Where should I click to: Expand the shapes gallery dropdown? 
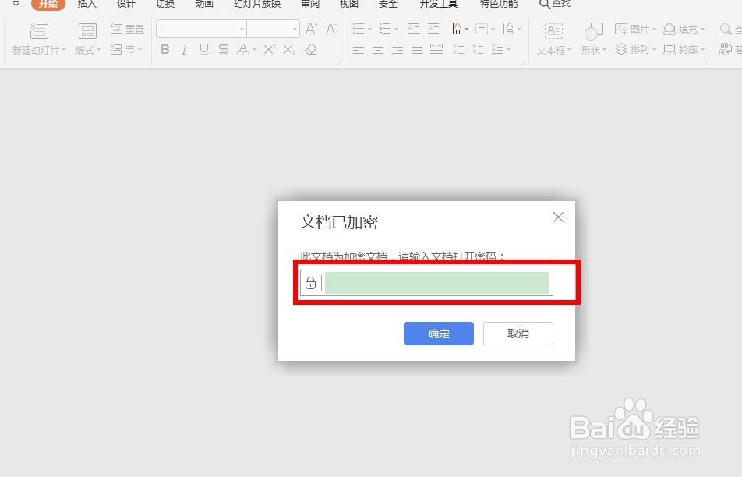[604, 50]
